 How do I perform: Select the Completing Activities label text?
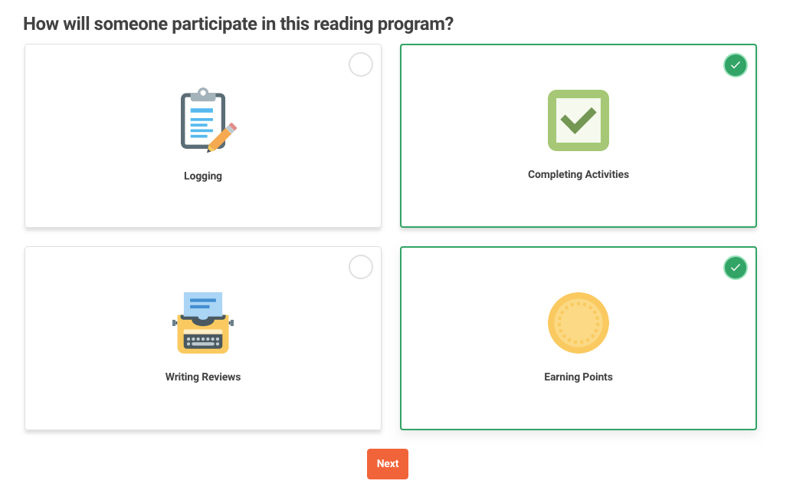[x=578, y=174]
